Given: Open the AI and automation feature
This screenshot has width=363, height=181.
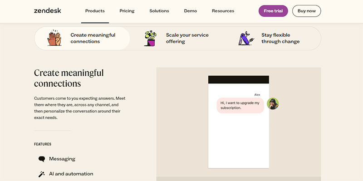Looking at the screenshot, I should [x=71, y=174].
